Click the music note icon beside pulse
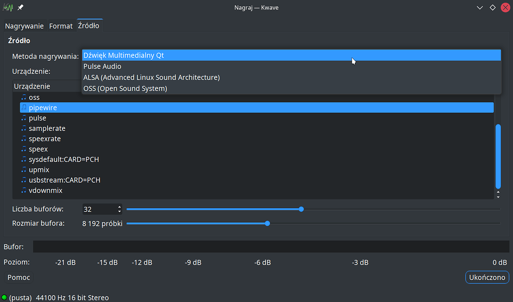Image resolution: width=513 pixels, height=302 pixels. coord(24,118)
